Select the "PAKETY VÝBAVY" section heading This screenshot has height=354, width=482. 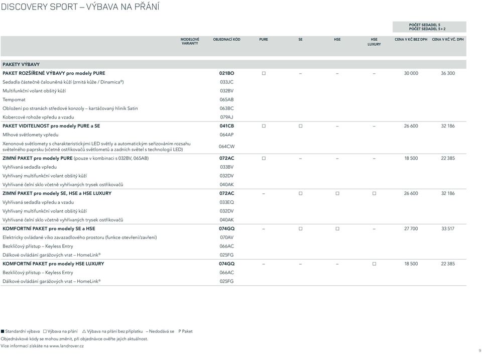21,65
